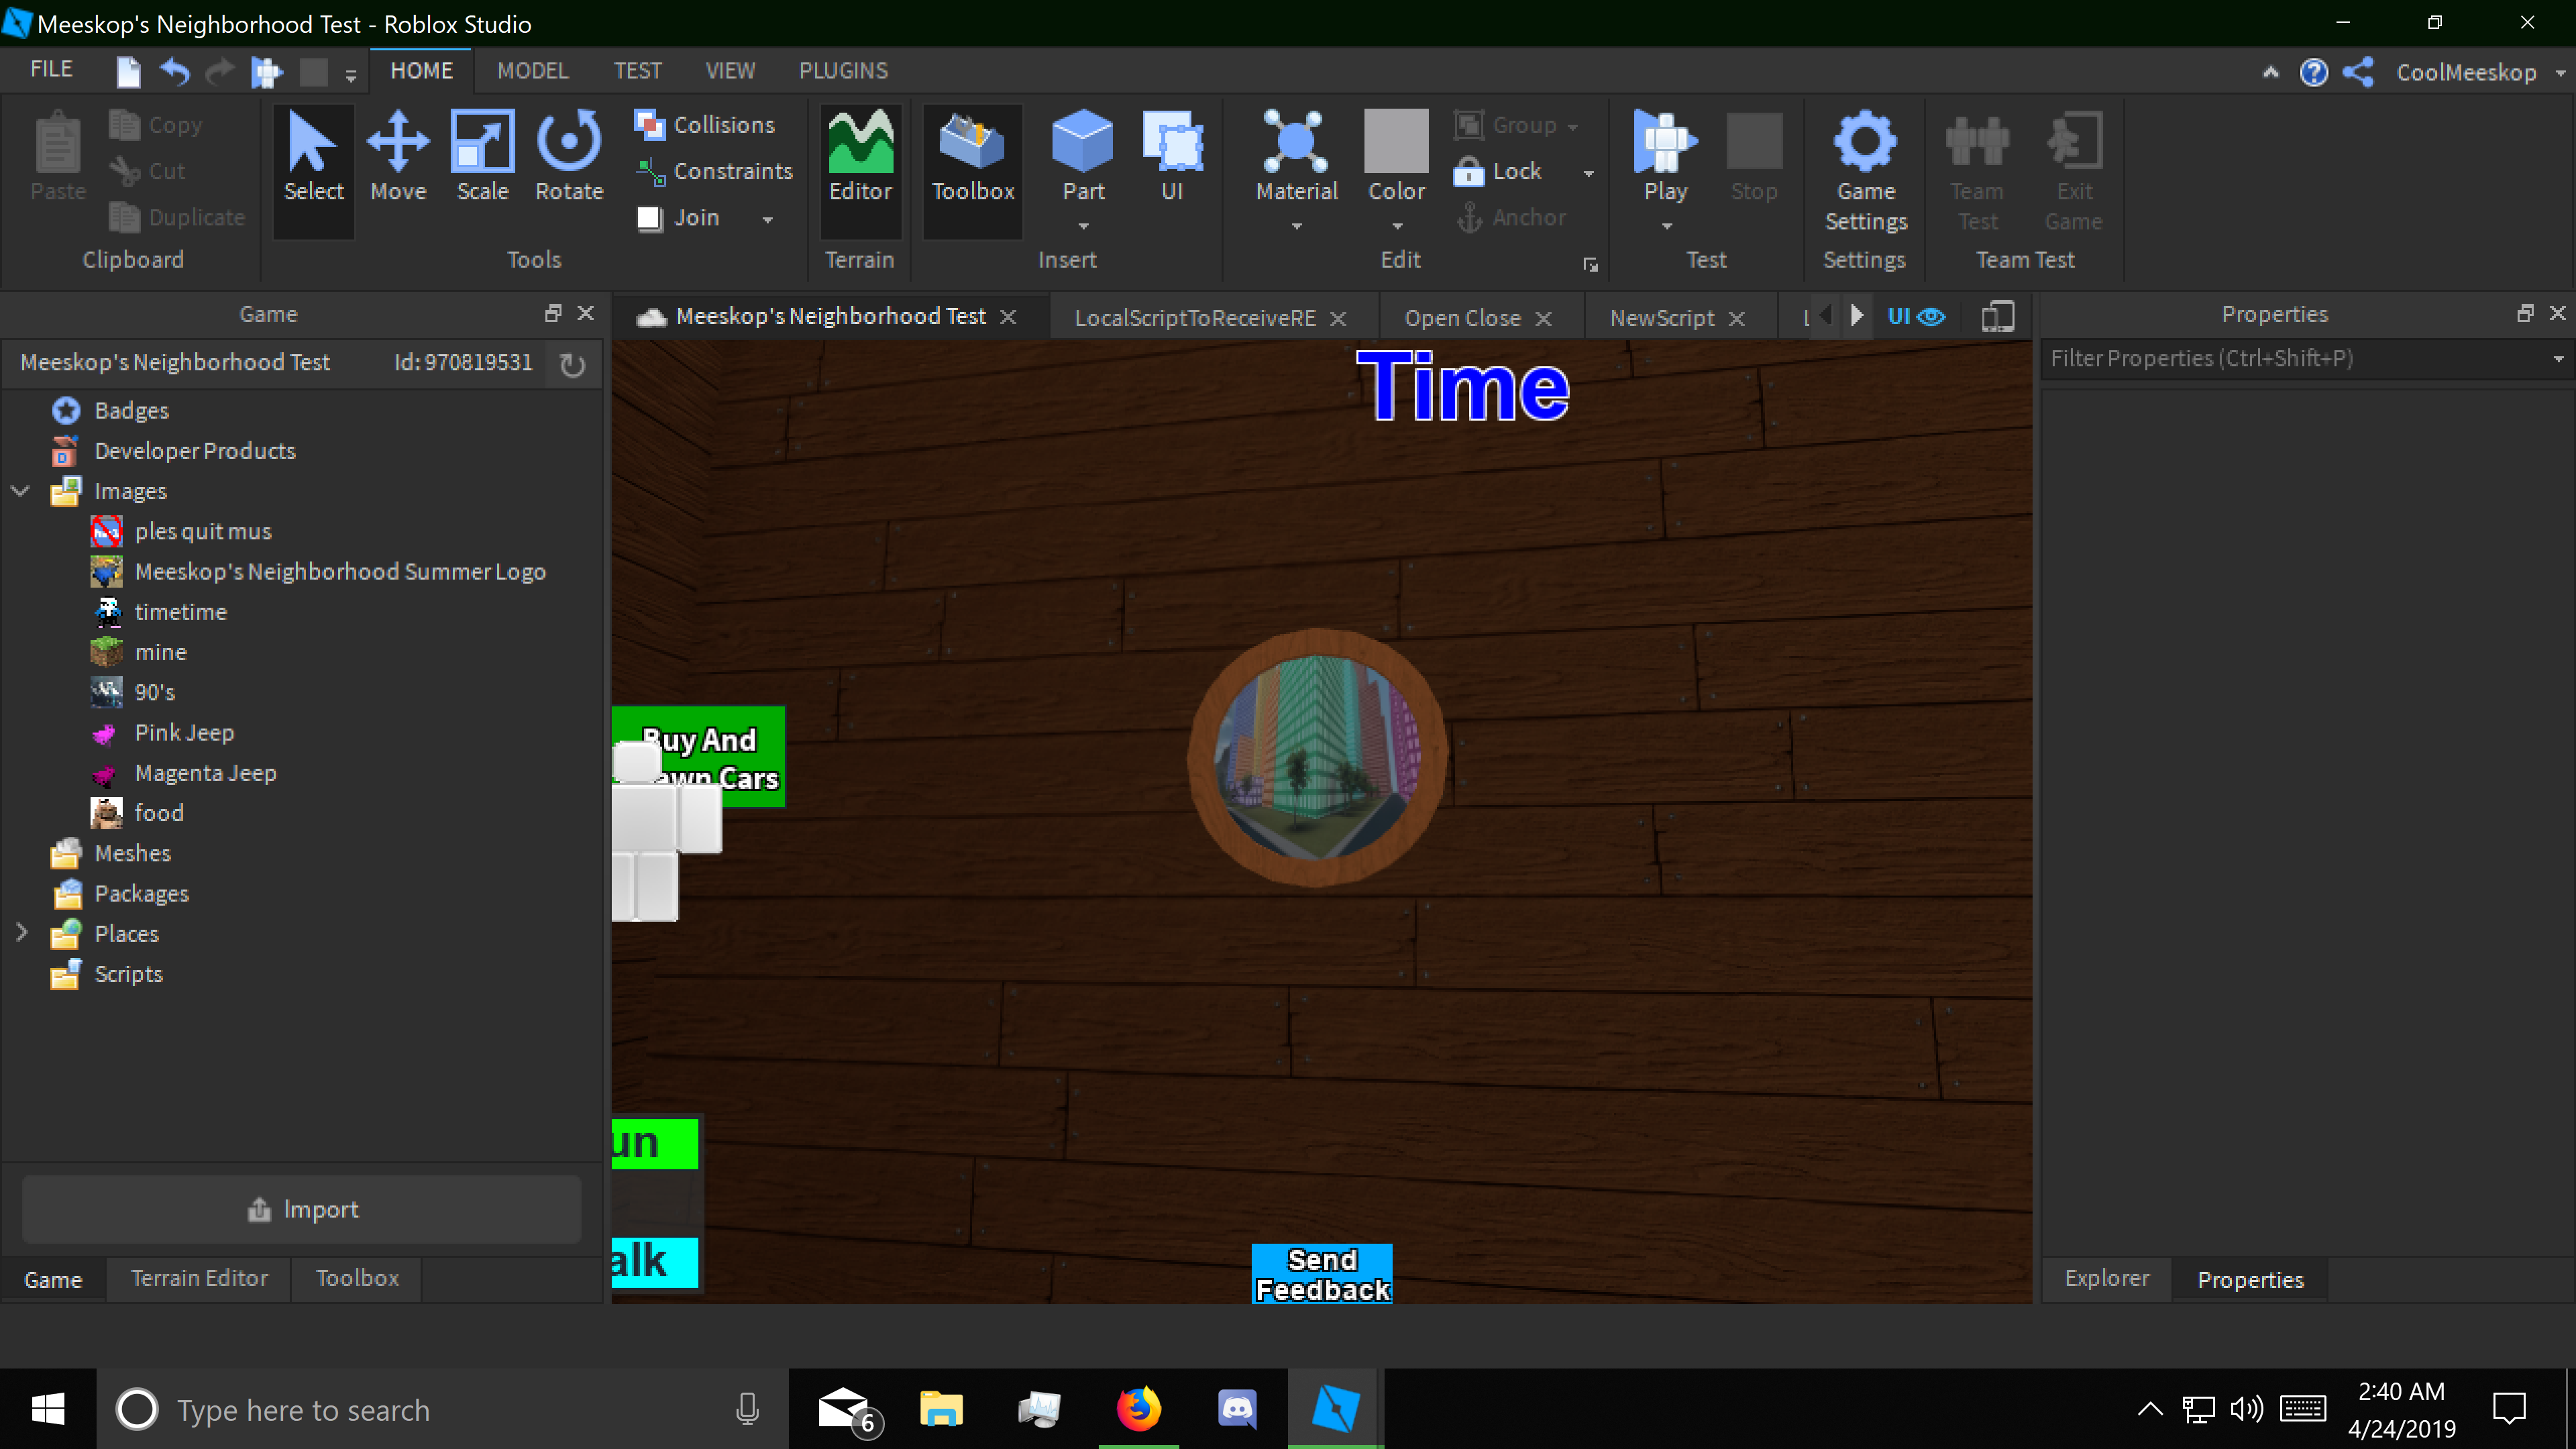Click the Send Feedback GUI button

pos(1322,1274)
